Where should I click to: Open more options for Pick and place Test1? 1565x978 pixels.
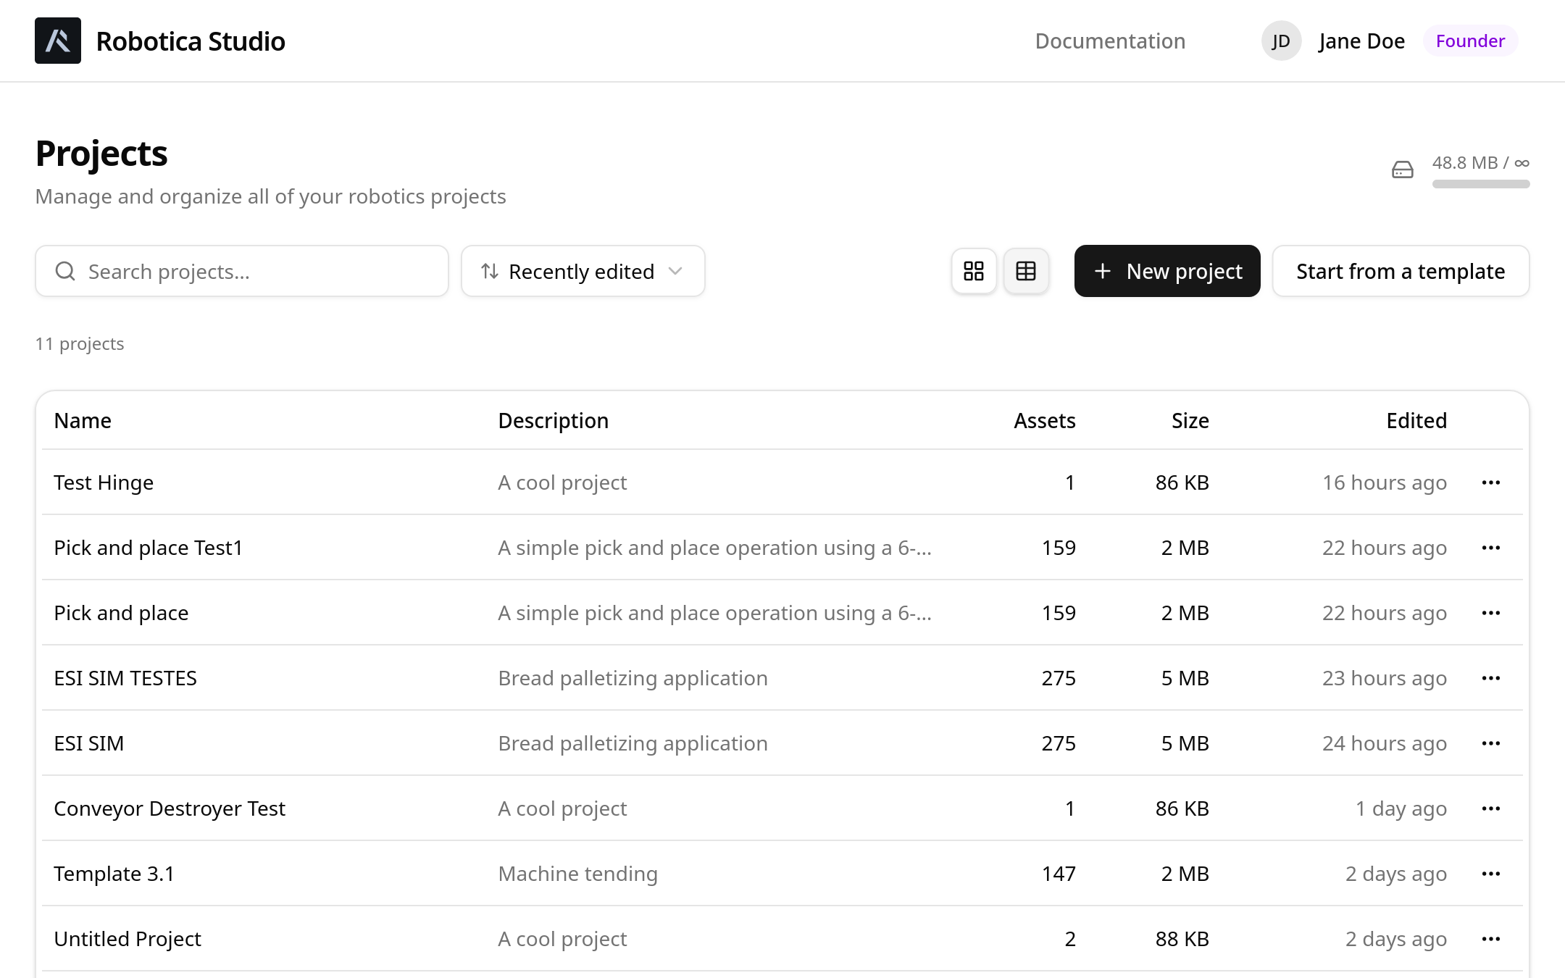tap(1490, 548)
